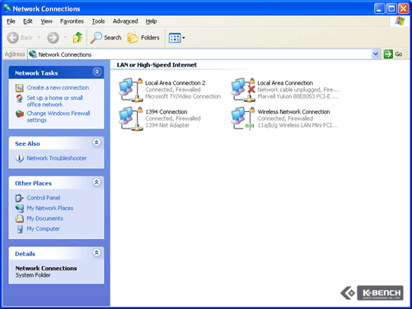
Task: Open the Views dropdown arrow
Action: pyautogui.click(x=184, y=38)
